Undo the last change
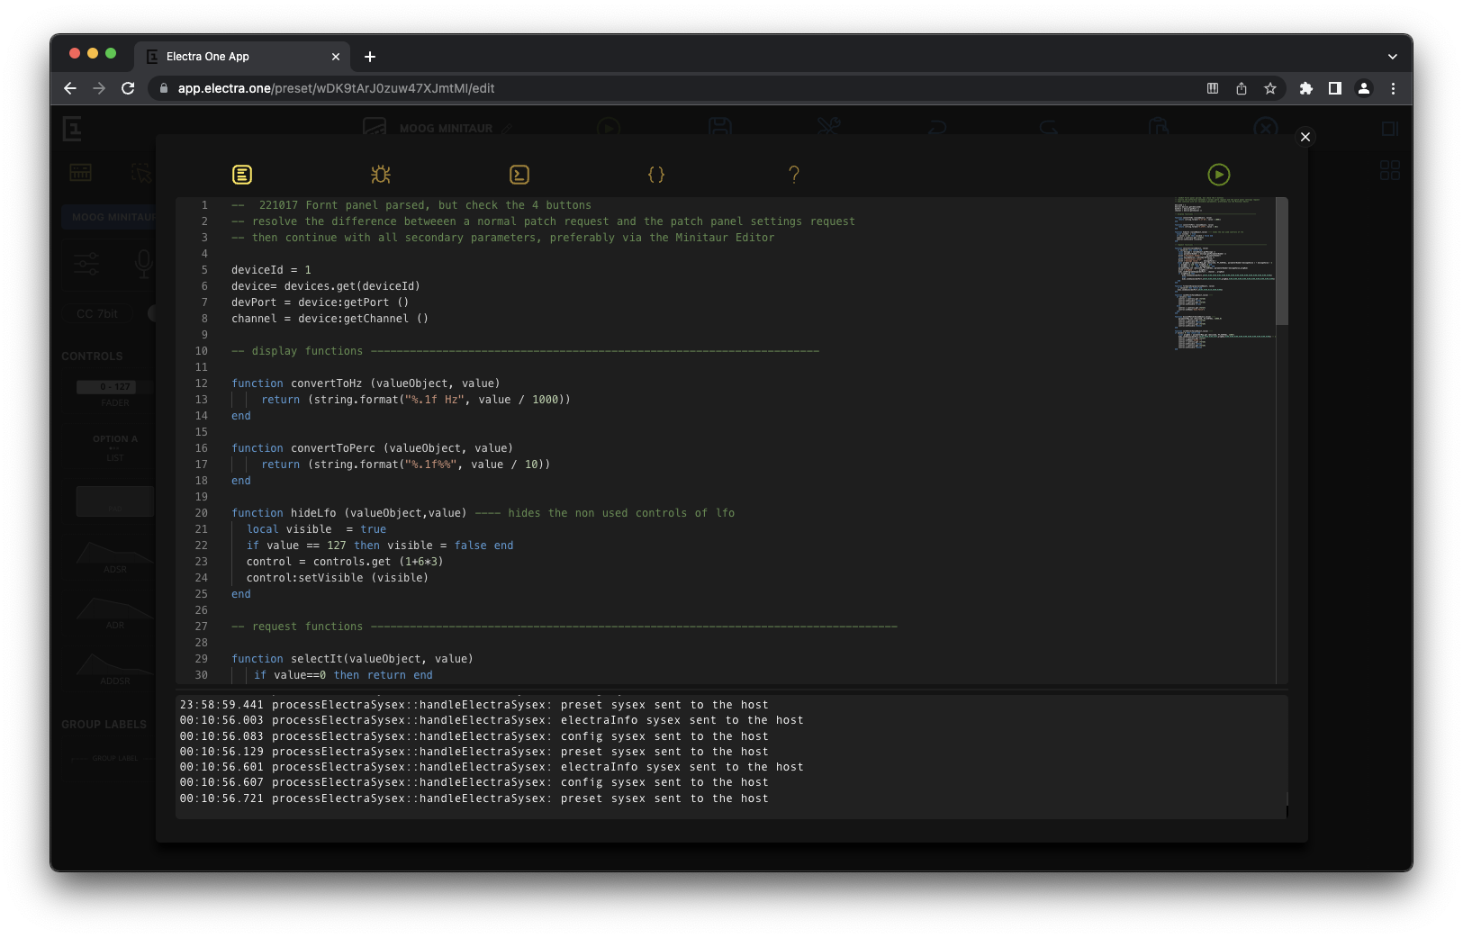Image resolution: width=1463 pixels, height=938 pixels. [x=936, y=128]
